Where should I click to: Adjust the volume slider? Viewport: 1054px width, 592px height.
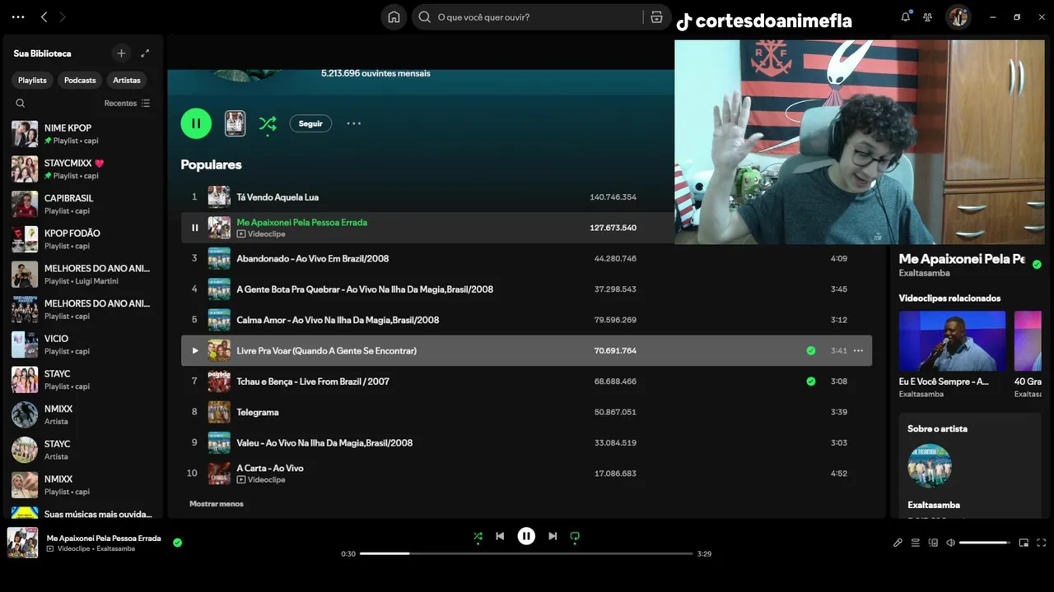(985, 543)
